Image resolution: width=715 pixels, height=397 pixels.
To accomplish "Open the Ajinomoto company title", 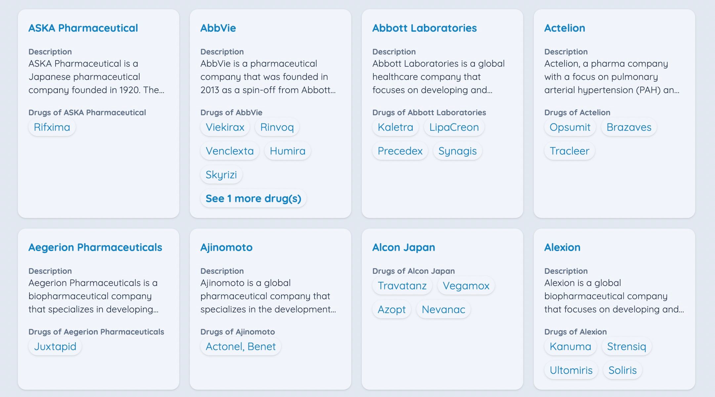I will [226, 247].
